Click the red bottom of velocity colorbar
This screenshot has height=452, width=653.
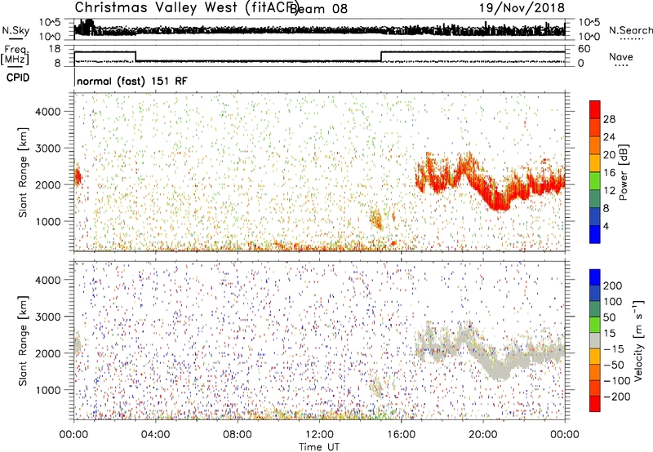595,404
